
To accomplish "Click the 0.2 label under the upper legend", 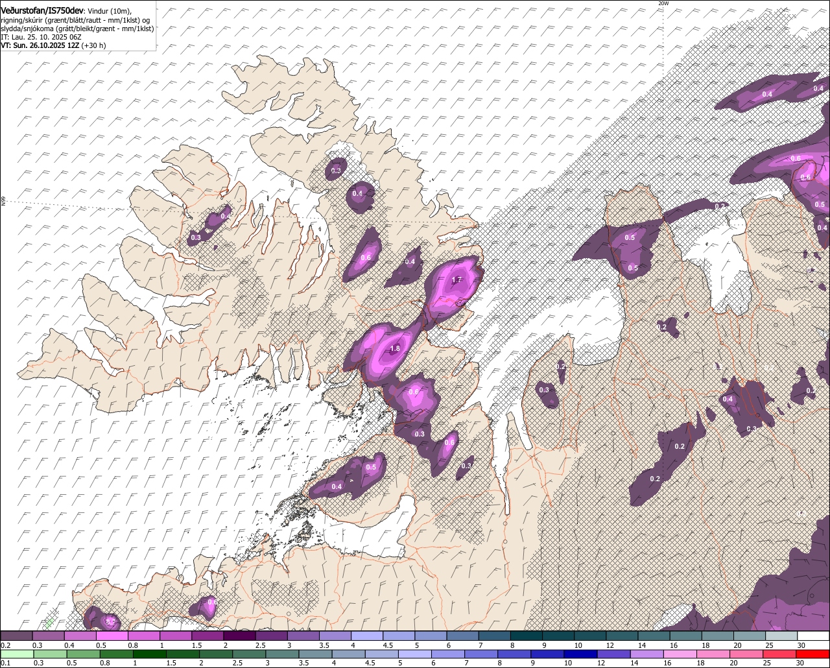I will 6,645.
